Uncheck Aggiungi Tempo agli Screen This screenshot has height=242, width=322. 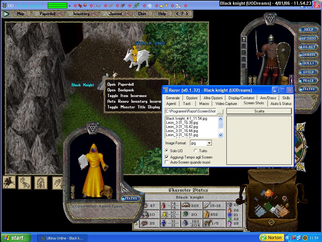[x=167, y=157]
